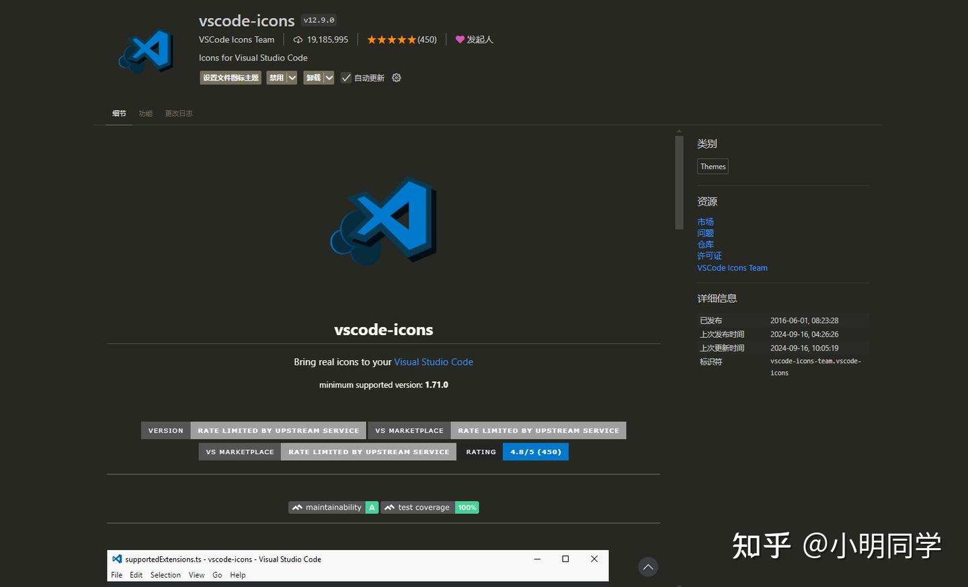Viewport: 968px width, 587px height.
Task: Switch to the 功能 tab
Action: click(145, 113)
